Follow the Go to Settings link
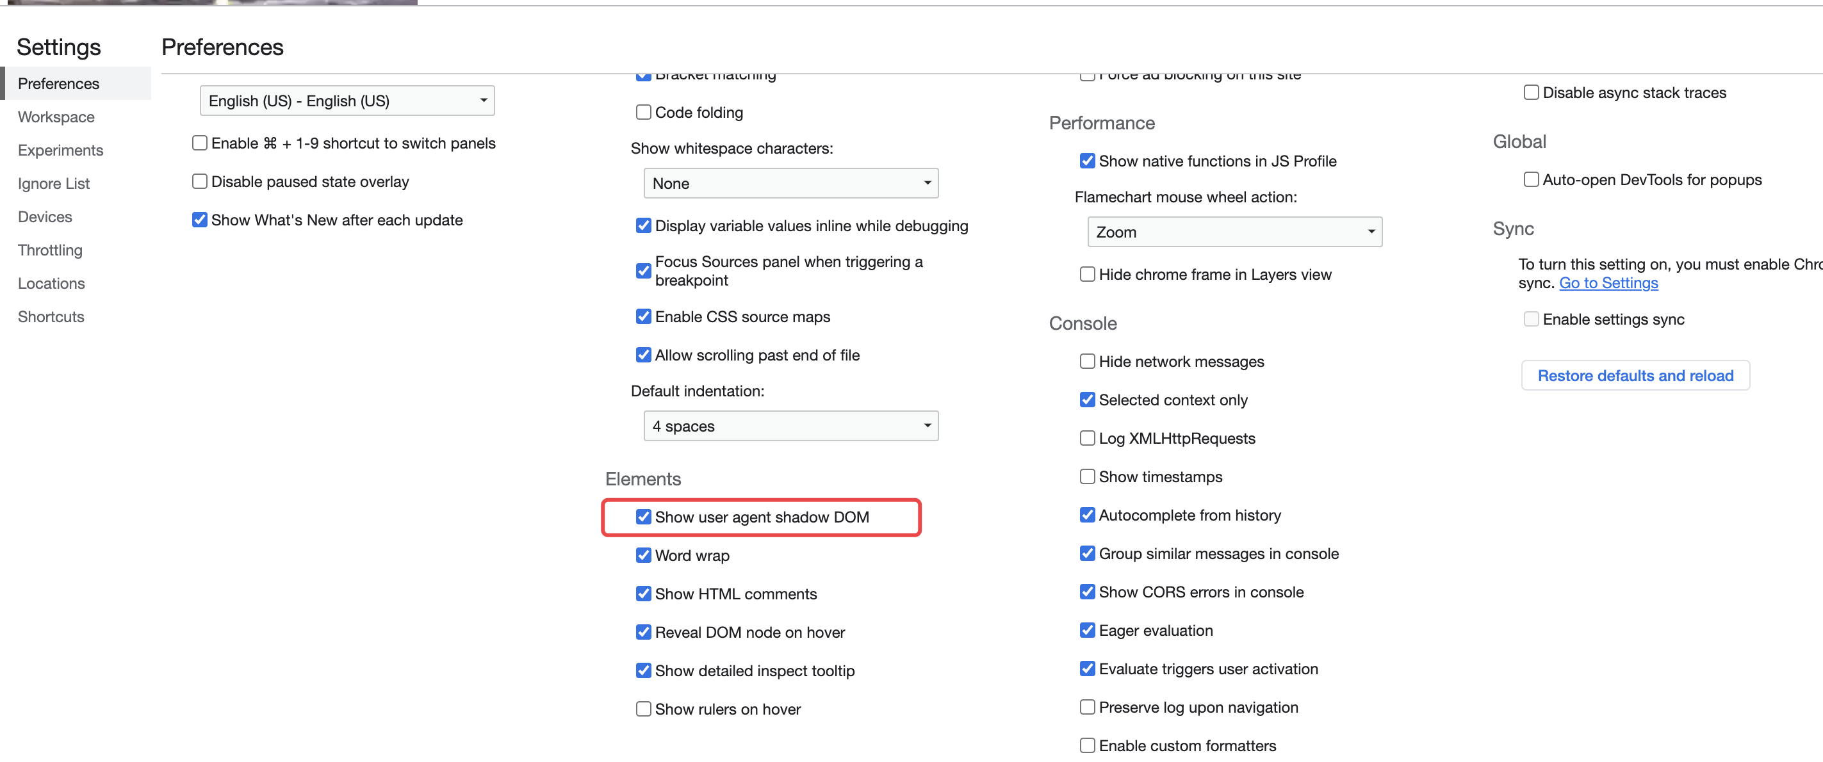 pos(1608,283)
